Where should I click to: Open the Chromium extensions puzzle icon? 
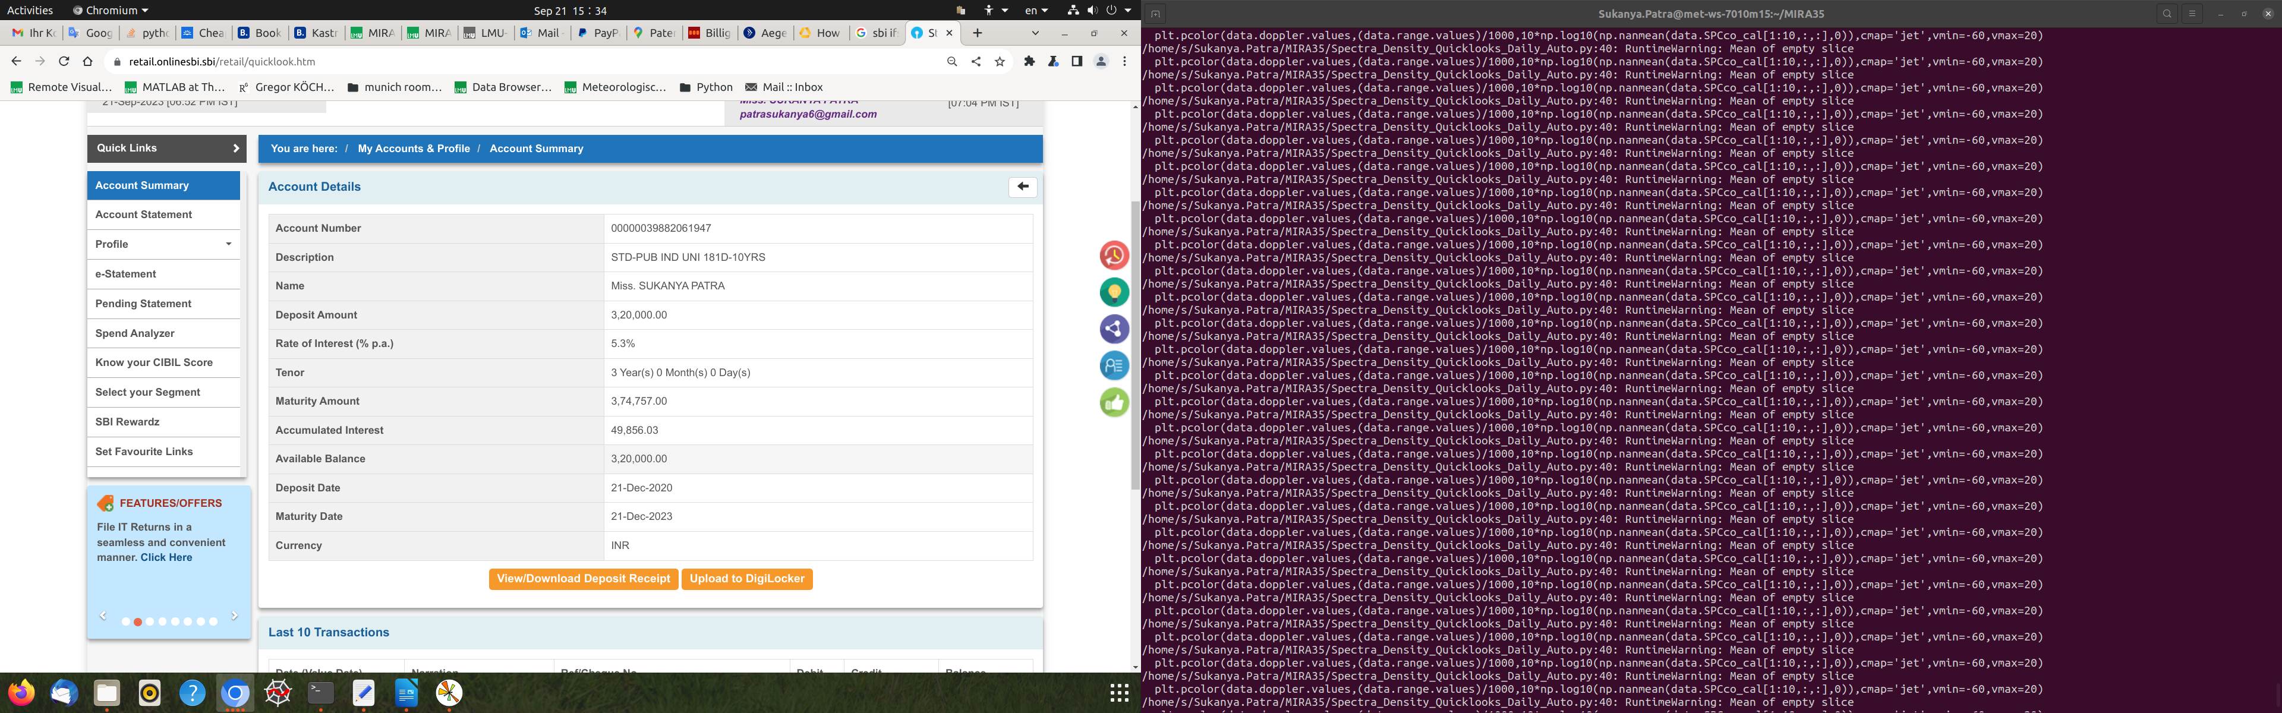[1029, 62]
